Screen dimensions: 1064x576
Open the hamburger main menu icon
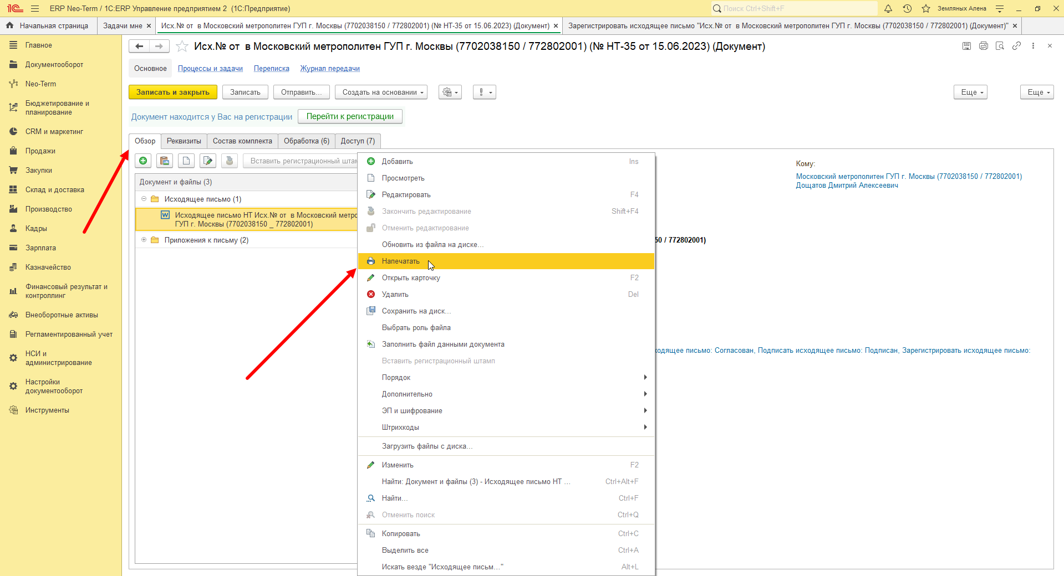35,8
